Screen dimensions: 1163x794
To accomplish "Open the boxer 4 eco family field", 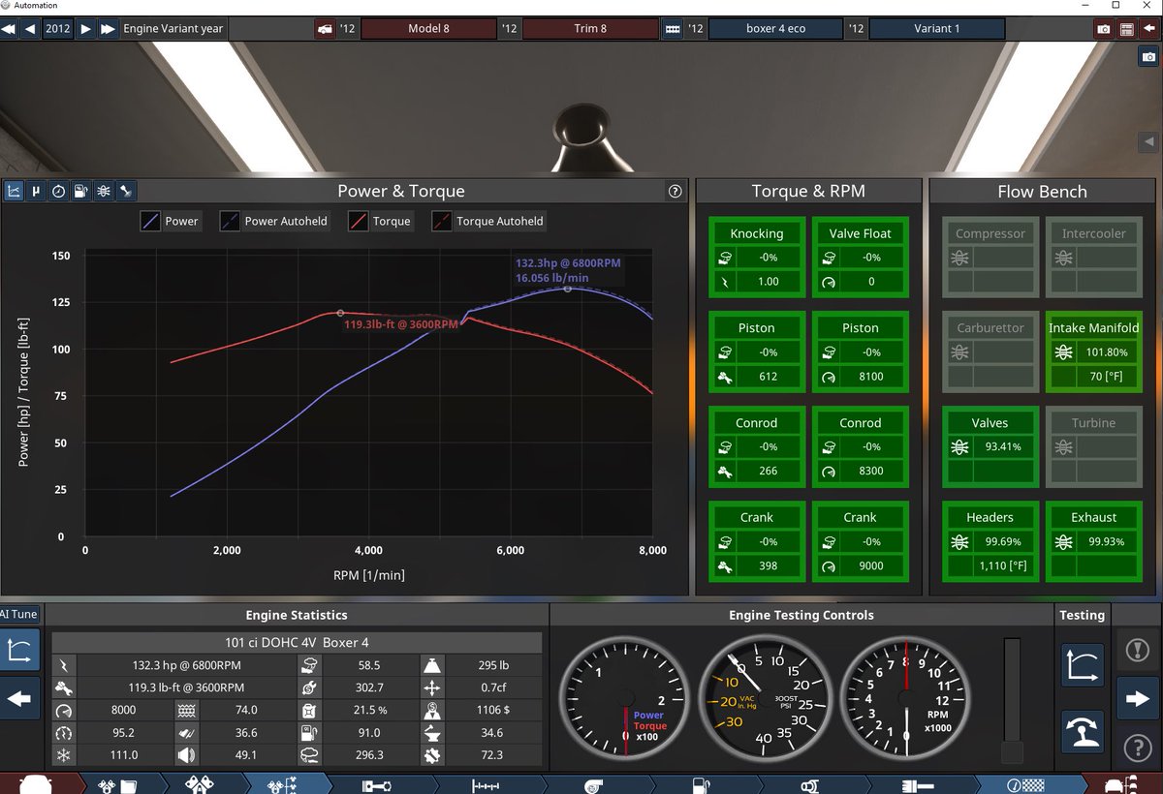I will pos(775,29).
